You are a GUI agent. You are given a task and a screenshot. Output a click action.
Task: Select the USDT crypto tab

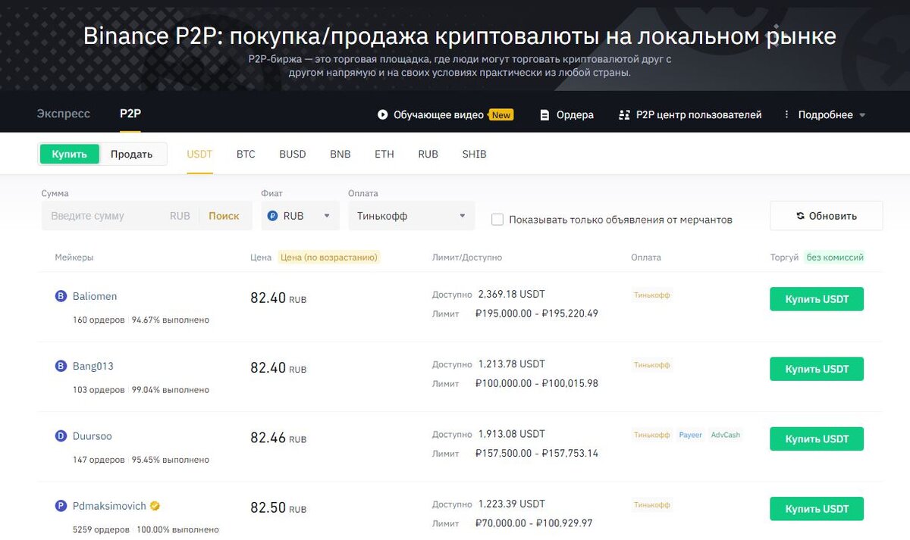[x=200, y=154]
